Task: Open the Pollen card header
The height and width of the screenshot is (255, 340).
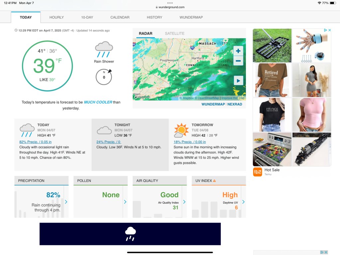Action: 100,181
